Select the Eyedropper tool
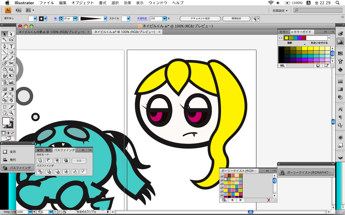 tap(5, 95)
